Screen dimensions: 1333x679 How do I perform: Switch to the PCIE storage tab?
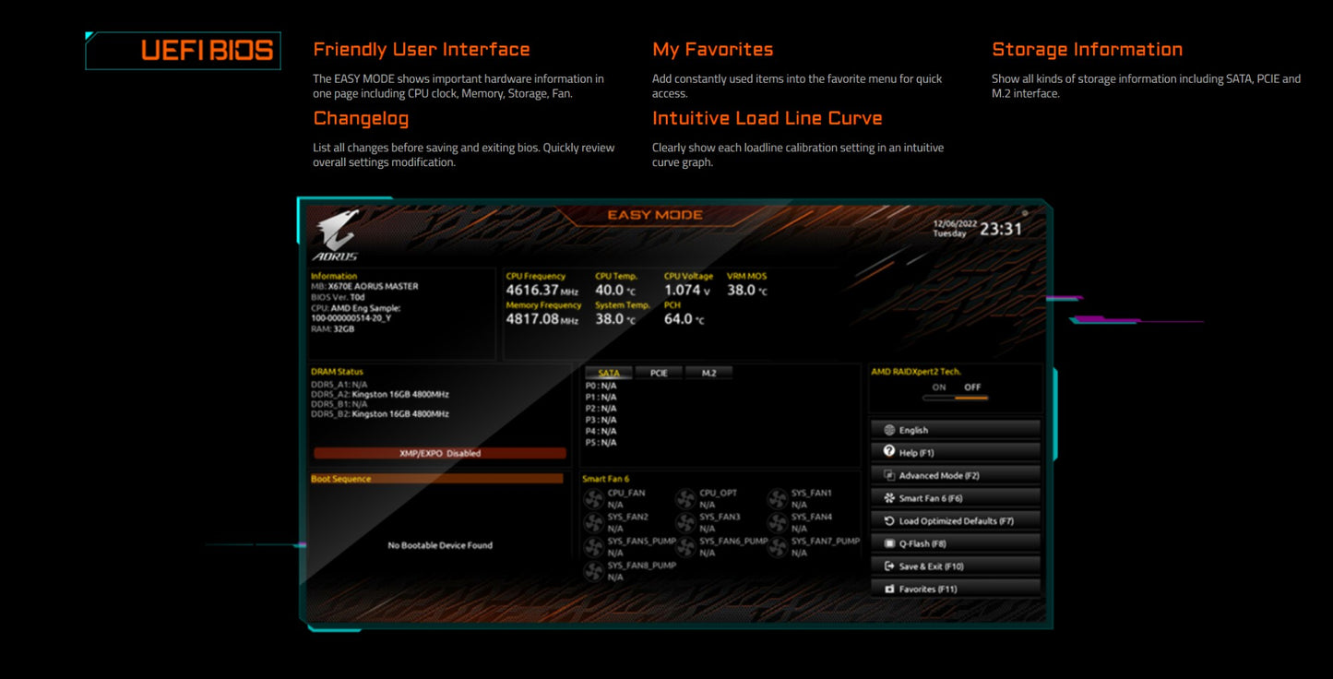coord(659,373)
